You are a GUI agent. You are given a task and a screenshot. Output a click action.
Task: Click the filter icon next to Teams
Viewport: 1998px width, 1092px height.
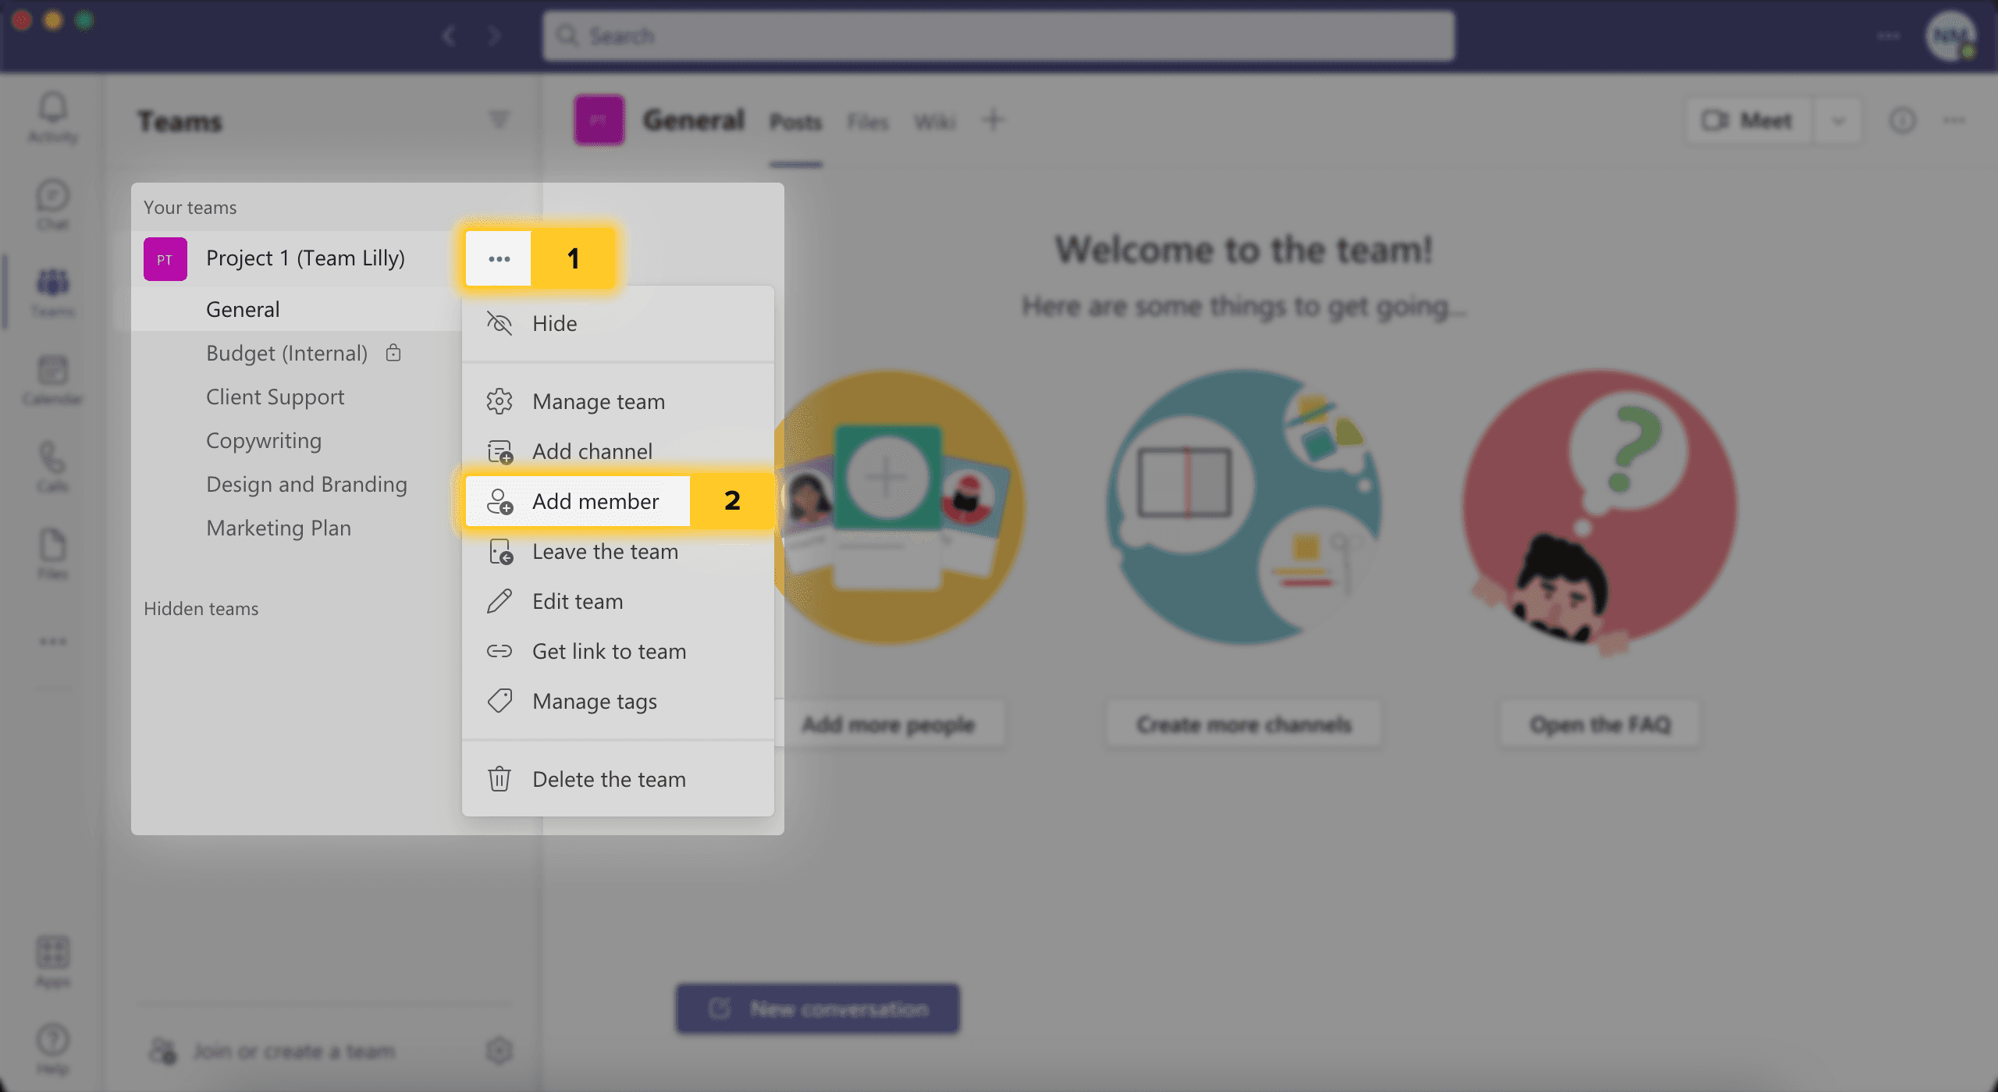[499, 119]
